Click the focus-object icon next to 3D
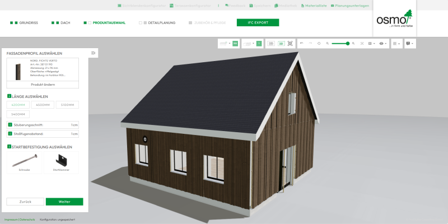Screen dimensions: 448x224 (x=290, y=43)
